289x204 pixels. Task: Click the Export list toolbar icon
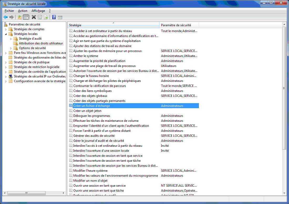tap(46, 17)
